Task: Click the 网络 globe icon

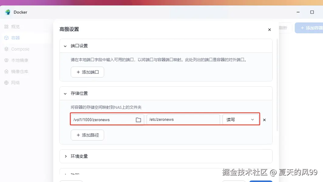Action: click(x=6, y=83)
